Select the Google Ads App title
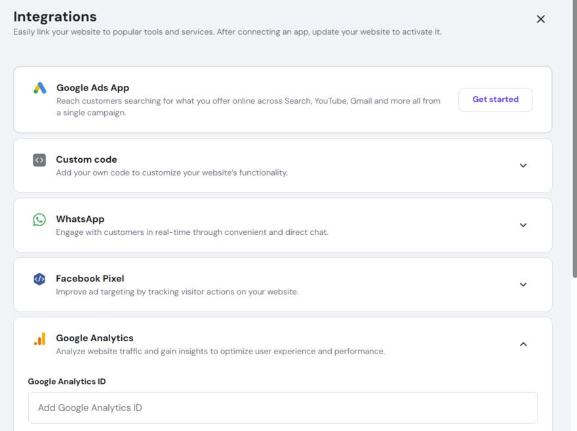Viewport: 577px width, 431px height. pyautogui.click(x=92, y=88)
